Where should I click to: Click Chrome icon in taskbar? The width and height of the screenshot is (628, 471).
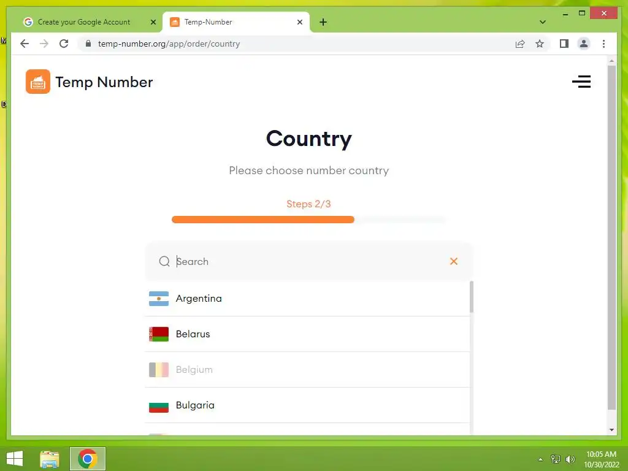coord(88,459)
